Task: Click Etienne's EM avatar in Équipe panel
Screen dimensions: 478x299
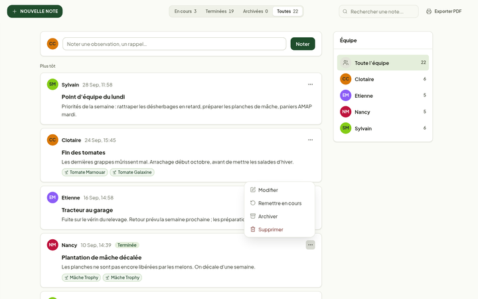Action: pyautogui.click(x=346, y=96)
